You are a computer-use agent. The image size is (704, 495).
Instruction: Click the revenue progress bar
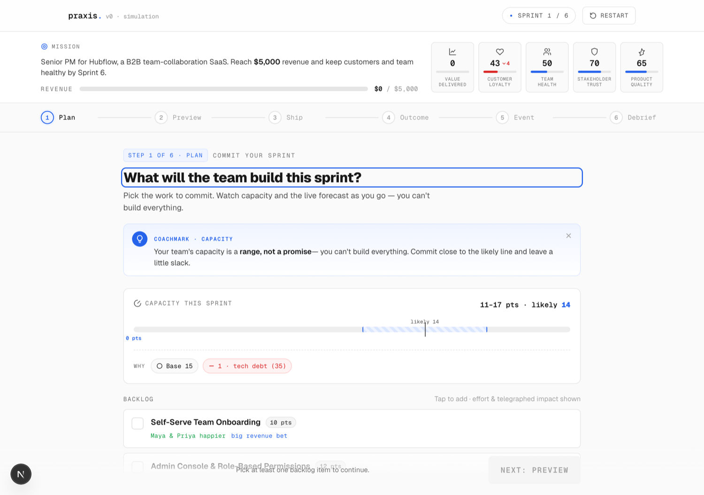(x=223, y=89)
